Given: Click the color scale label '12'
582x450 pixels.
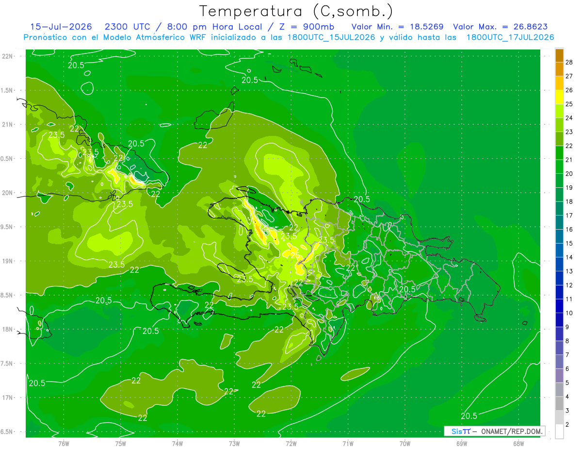Looking at the screenshot, I should [569, 285].
